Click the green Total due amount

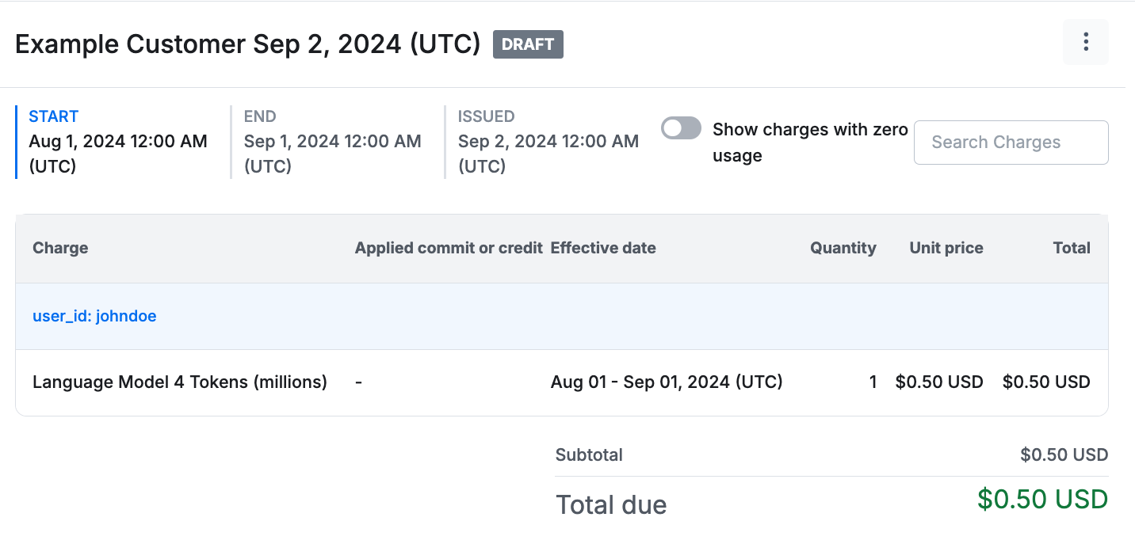click(1042, 500)
